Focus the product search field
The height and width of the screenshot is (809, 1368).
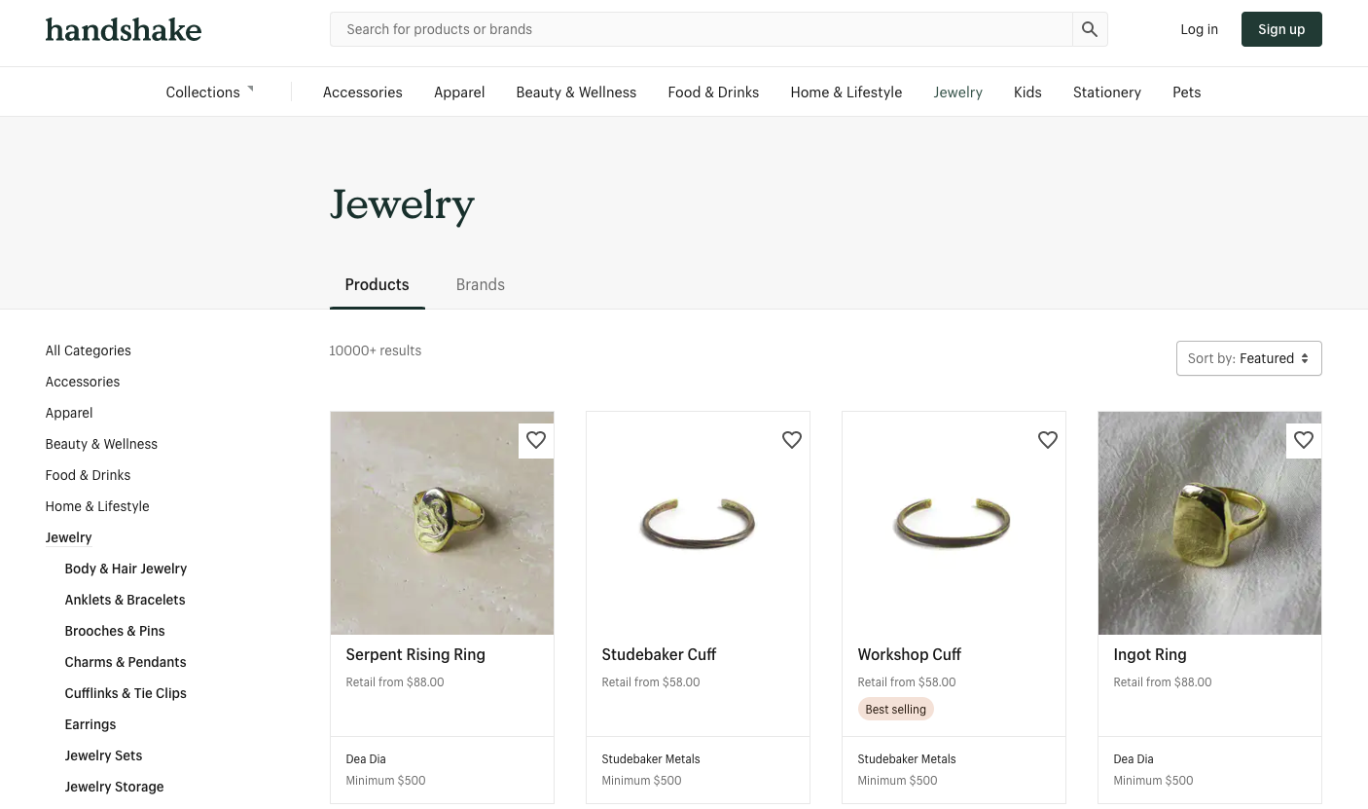click(x=701, y=29)
